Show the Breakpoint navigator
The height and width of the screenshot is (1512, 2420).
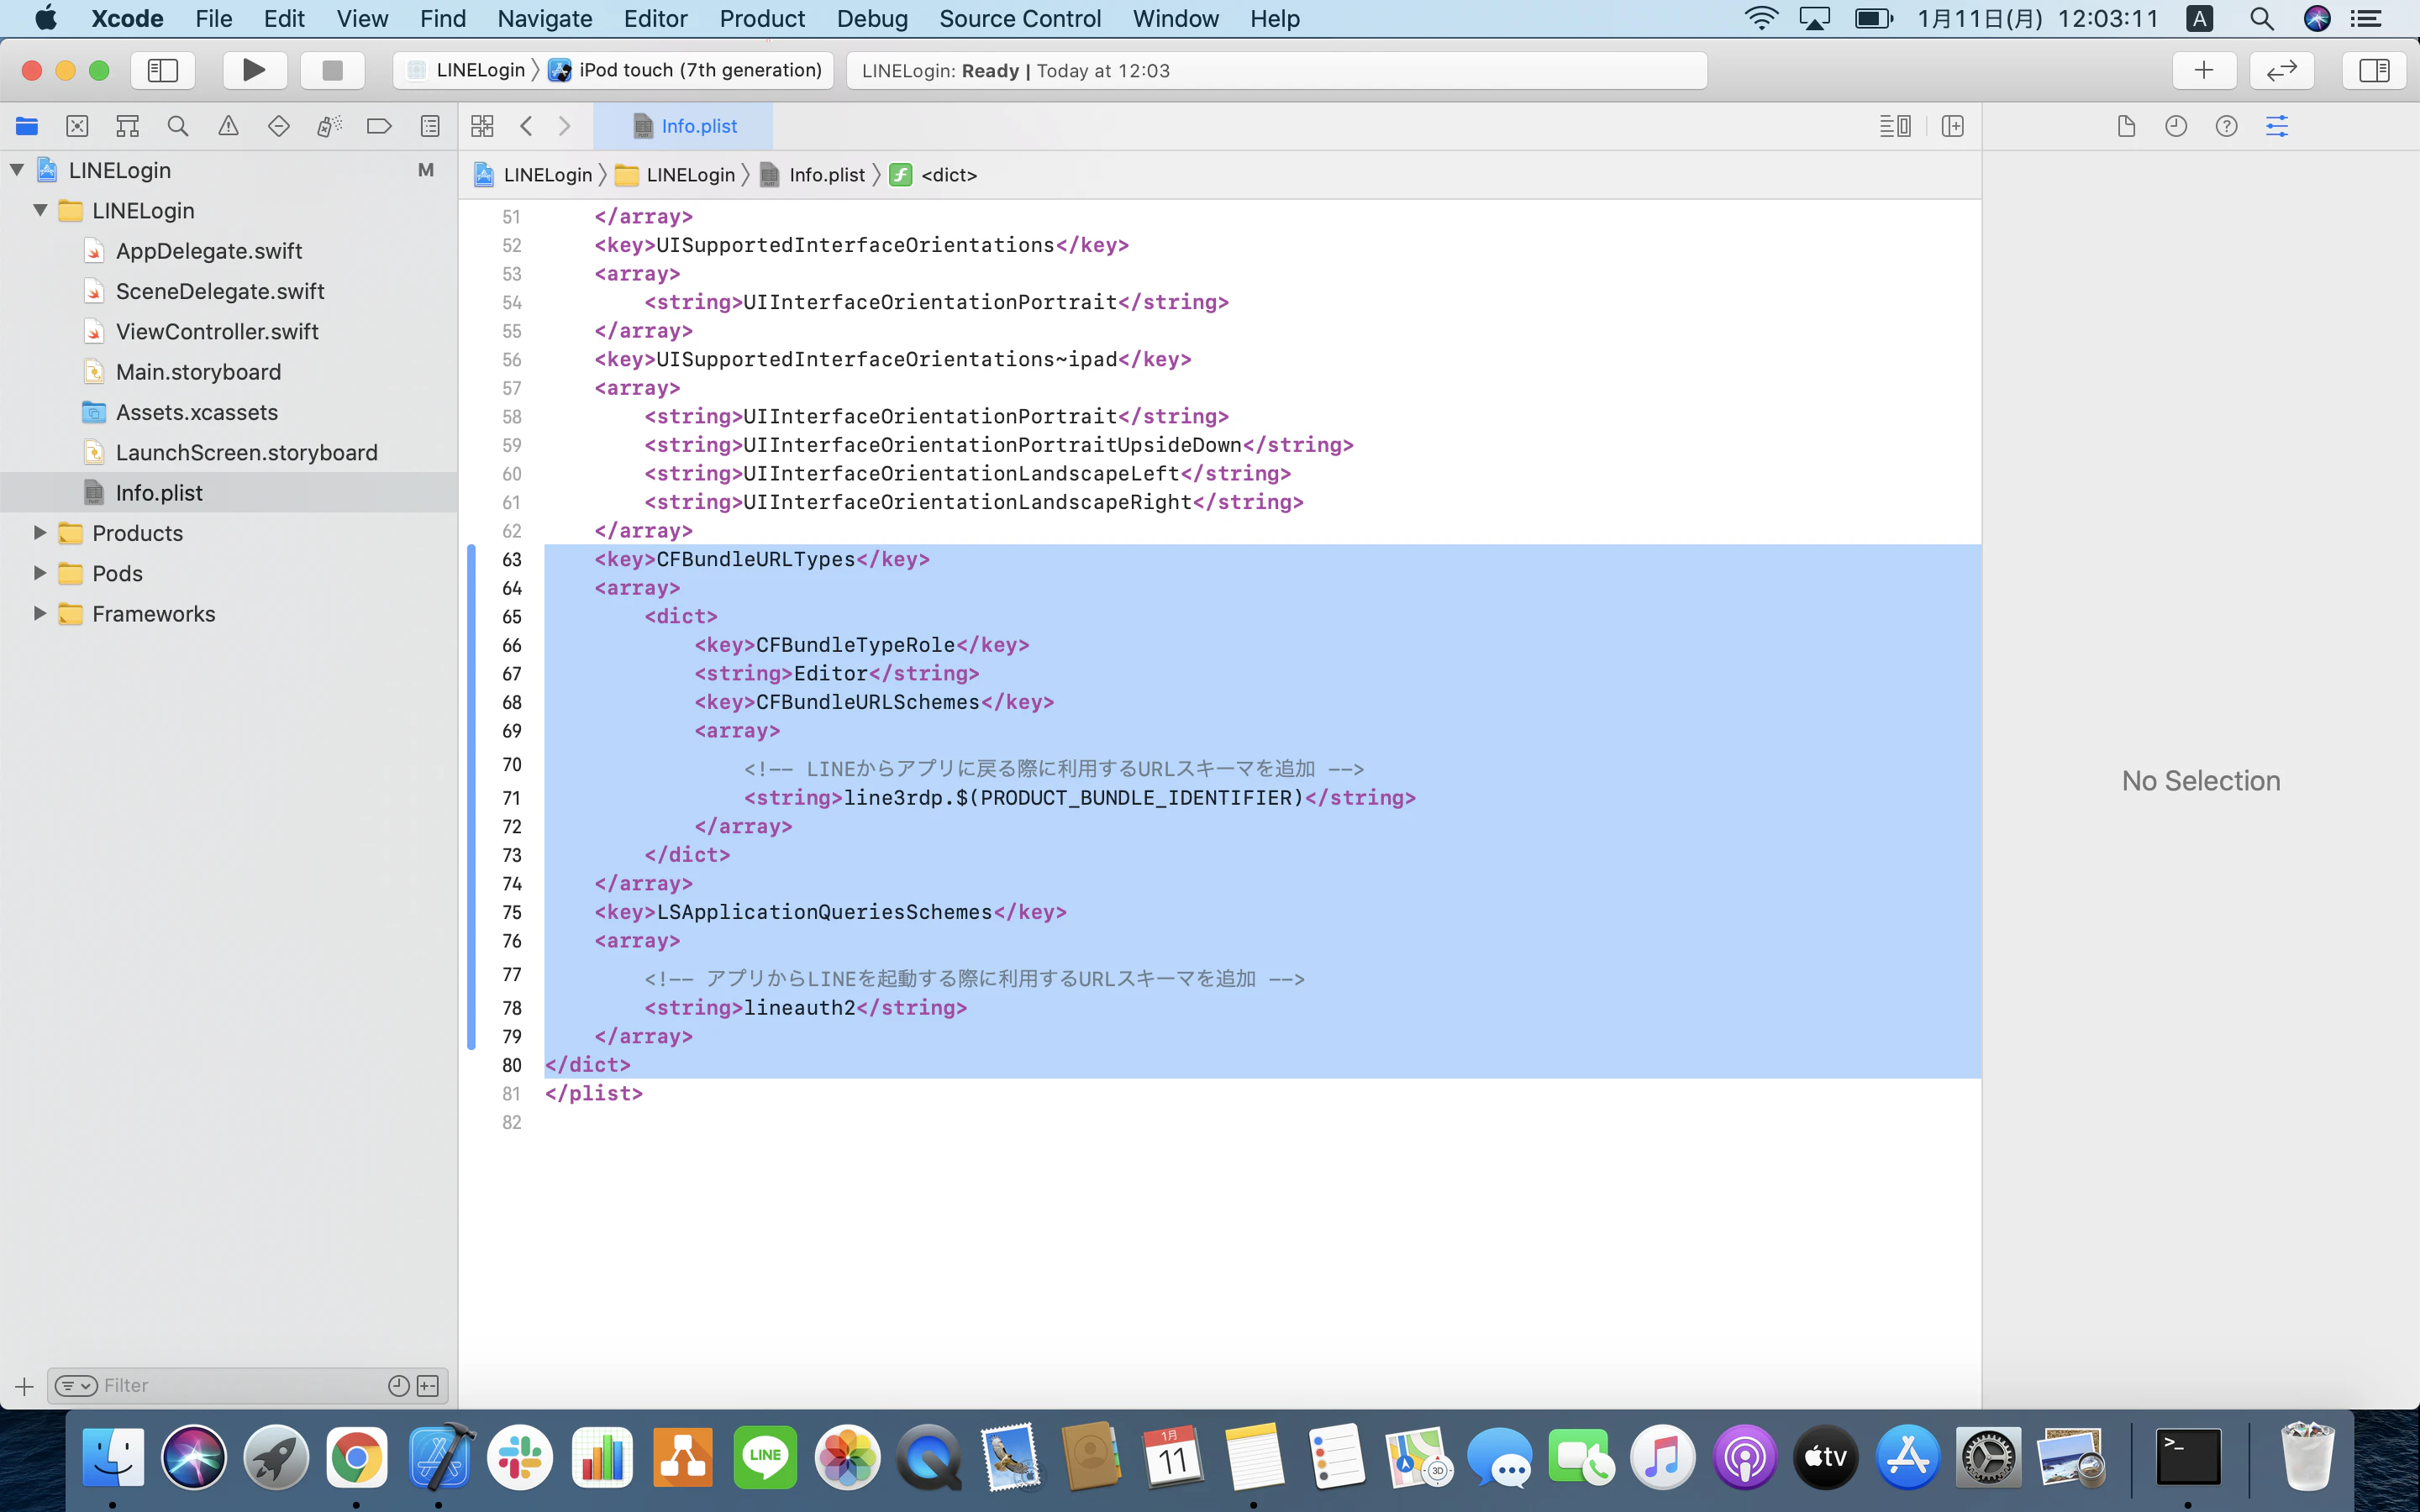coord(379,126)
